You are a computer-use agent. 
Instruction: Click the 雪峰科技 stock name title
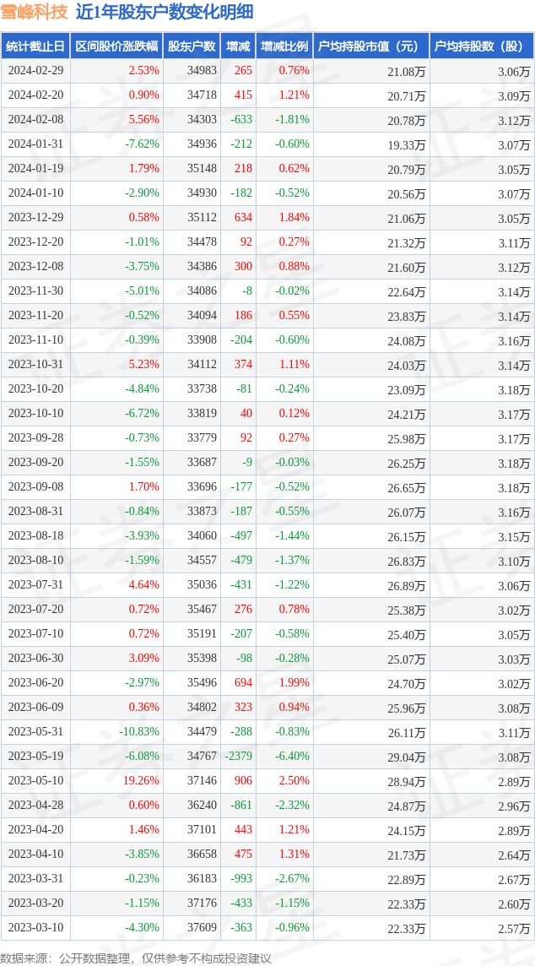tap(35, 13)
